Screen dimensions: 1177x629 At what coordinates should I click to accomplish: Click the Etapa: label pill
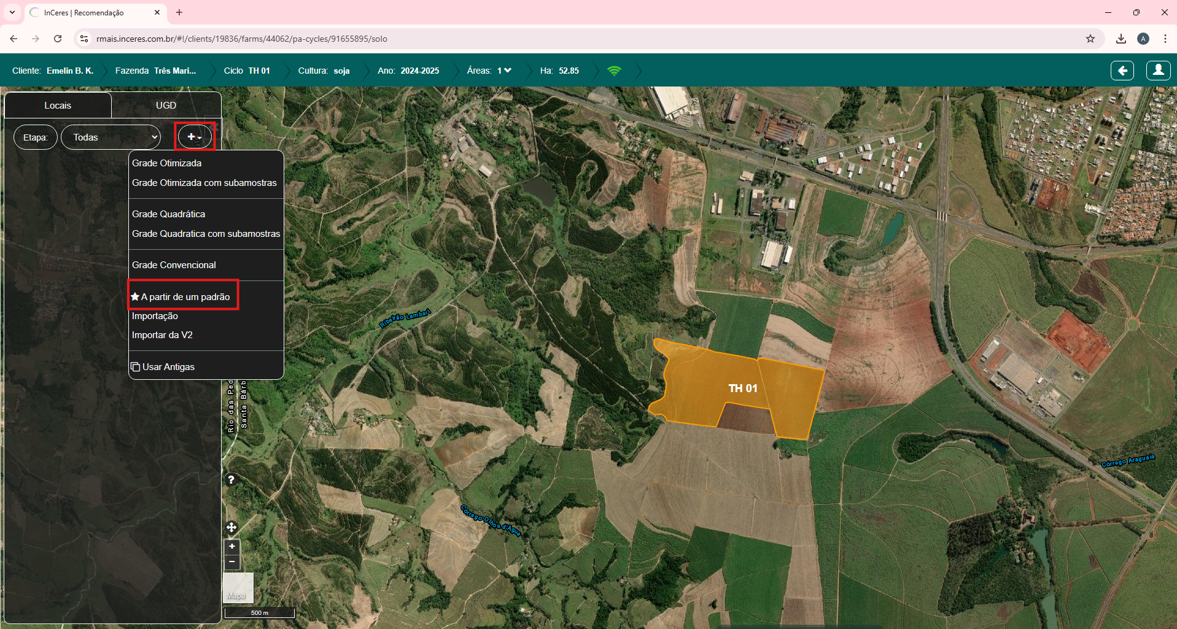[36, 137]
